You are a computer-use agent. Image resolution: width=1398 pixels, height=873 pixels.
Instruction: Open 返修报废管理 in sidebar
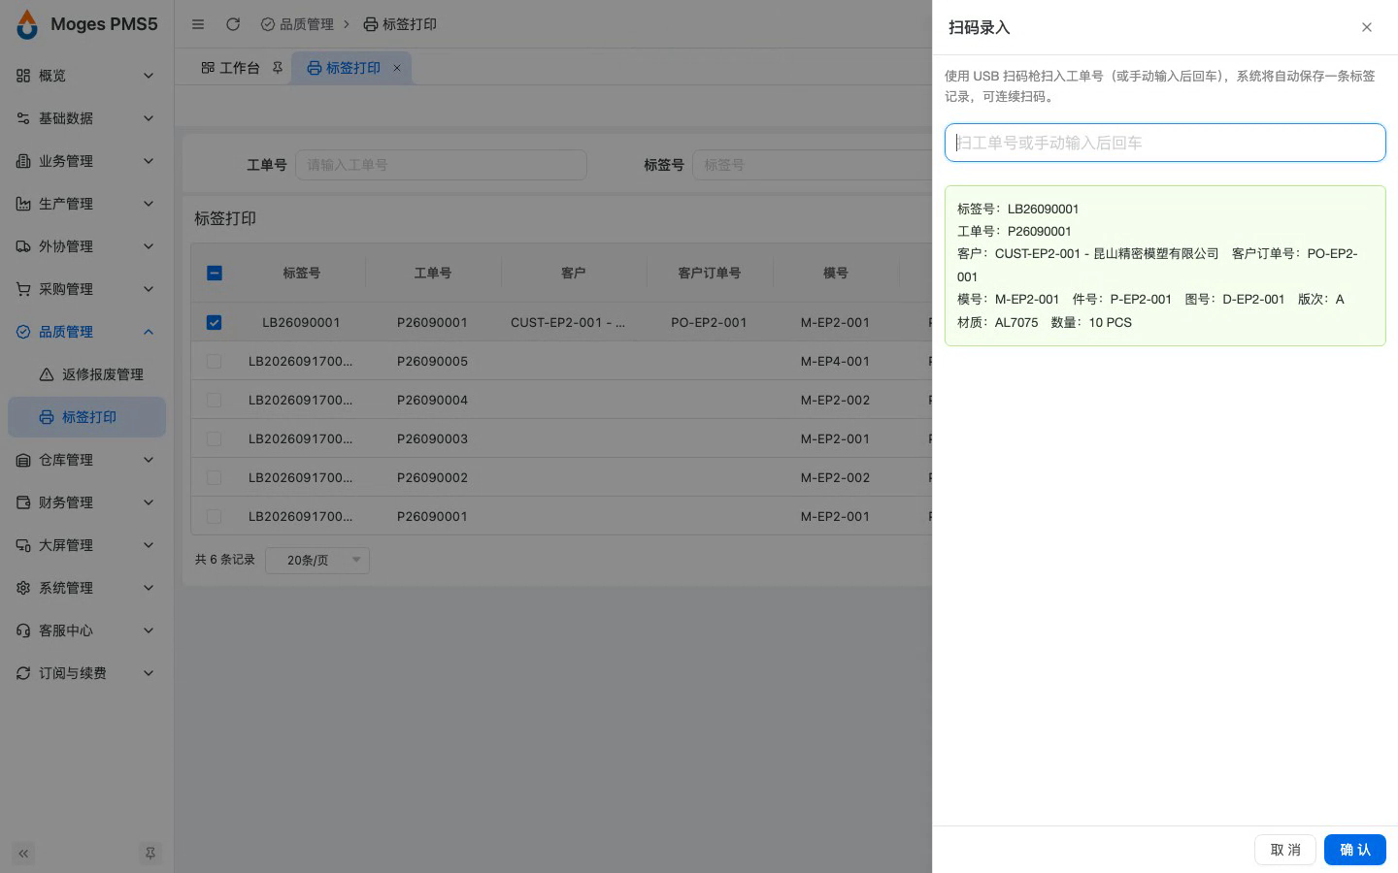[x=87, y=374]
